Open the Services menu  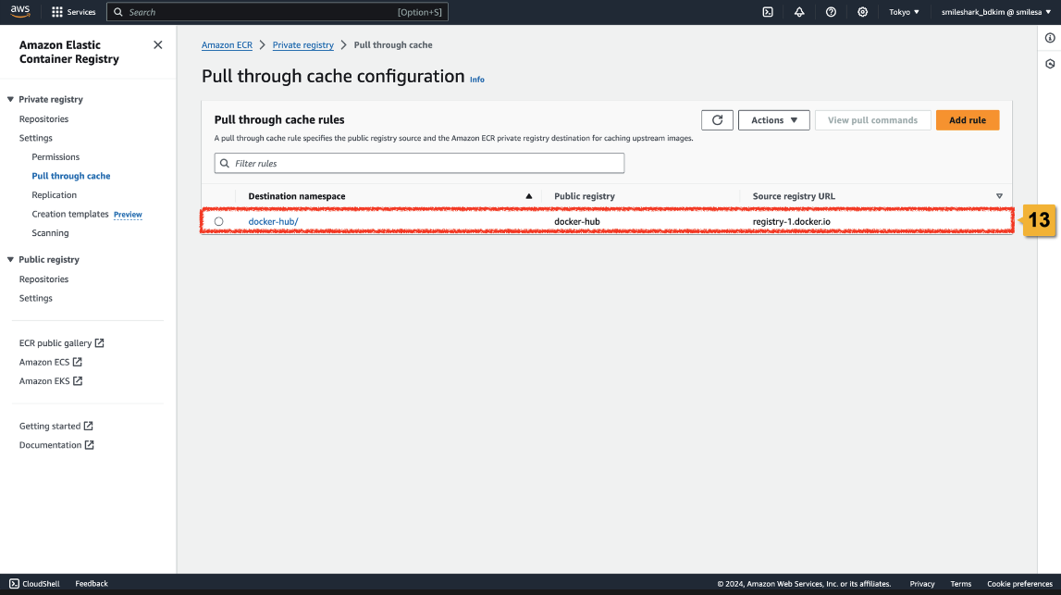pyautogui.click(x=74, y=12)
